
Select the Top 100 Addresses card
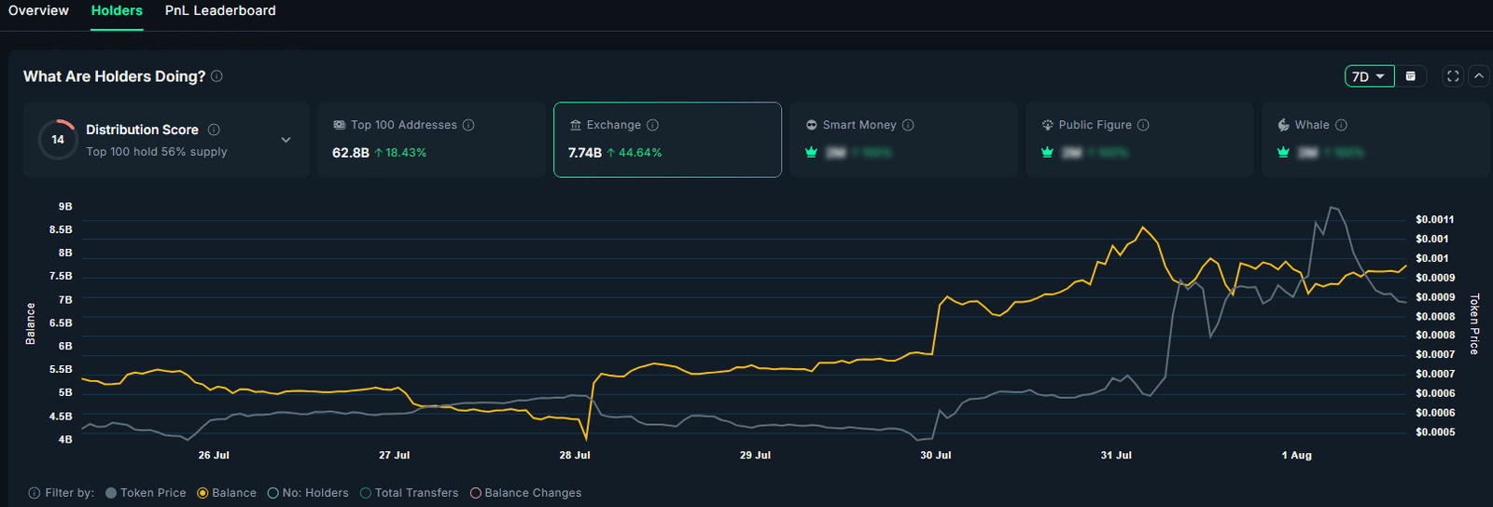(431, 140)
